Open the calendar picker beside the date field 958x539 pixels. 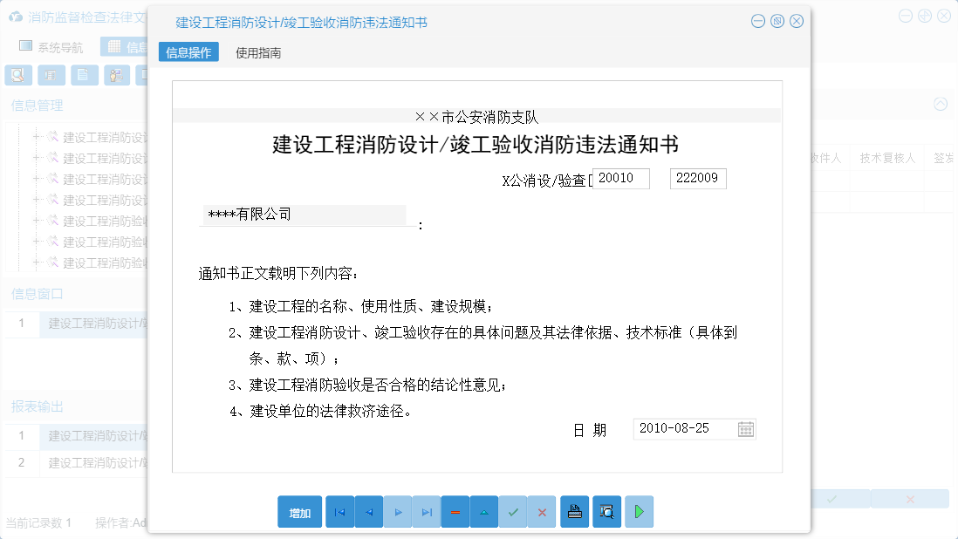[x=745, y=428]
